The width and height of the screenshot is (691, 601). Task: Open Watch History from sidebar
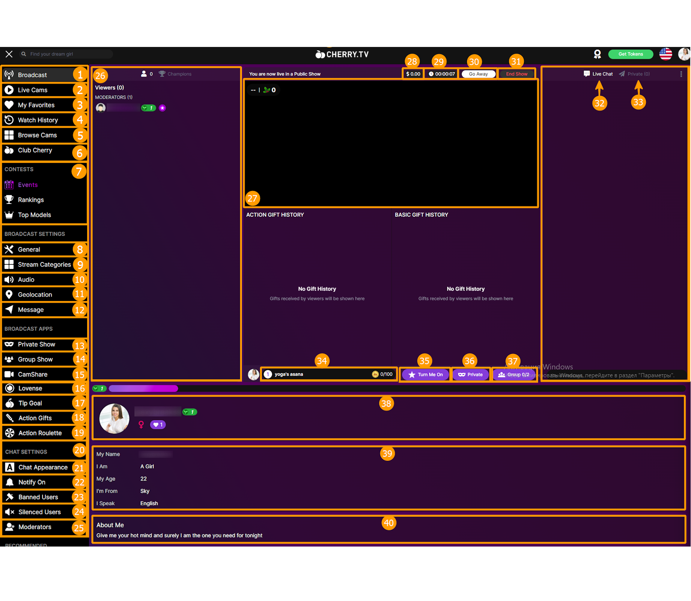(x=38, y=120)
